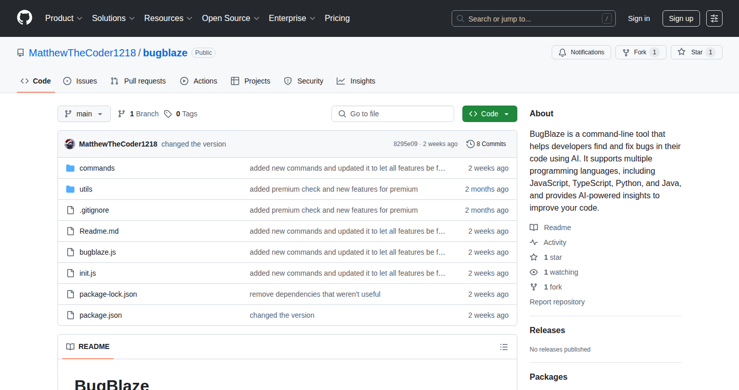The height and width of the screenshot is (390, 739).
Task: Open the MatthewTheCoder1218 owner link
Action: 82,53
